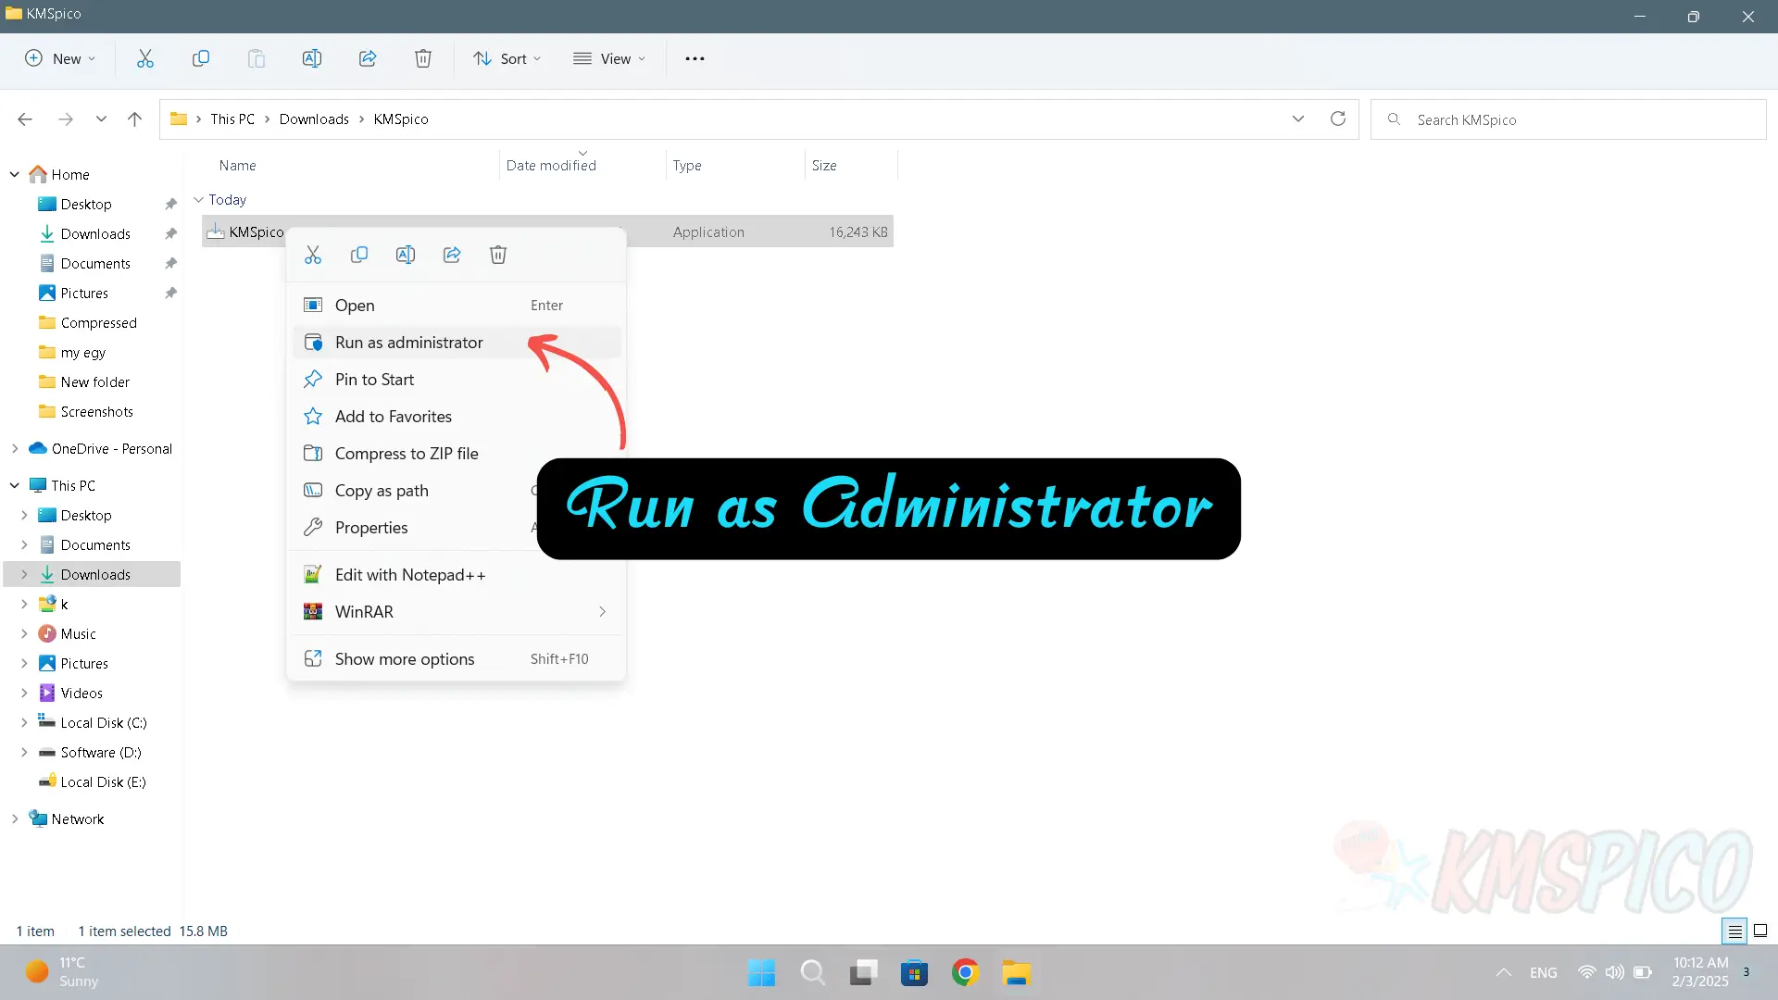Click the File Explorer taskbar icon
The width and height of the screenshot is (1778, 1000).
click(1016, 972)
